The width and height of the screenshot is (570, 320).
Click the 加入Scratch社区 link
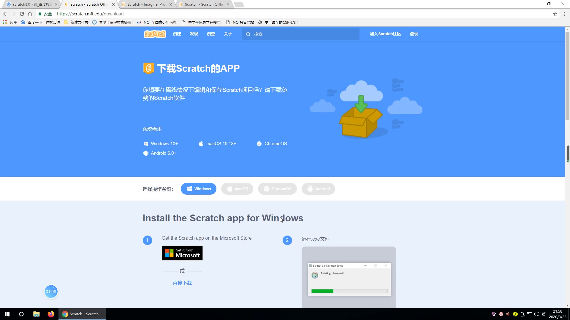(x=385, y=34)
